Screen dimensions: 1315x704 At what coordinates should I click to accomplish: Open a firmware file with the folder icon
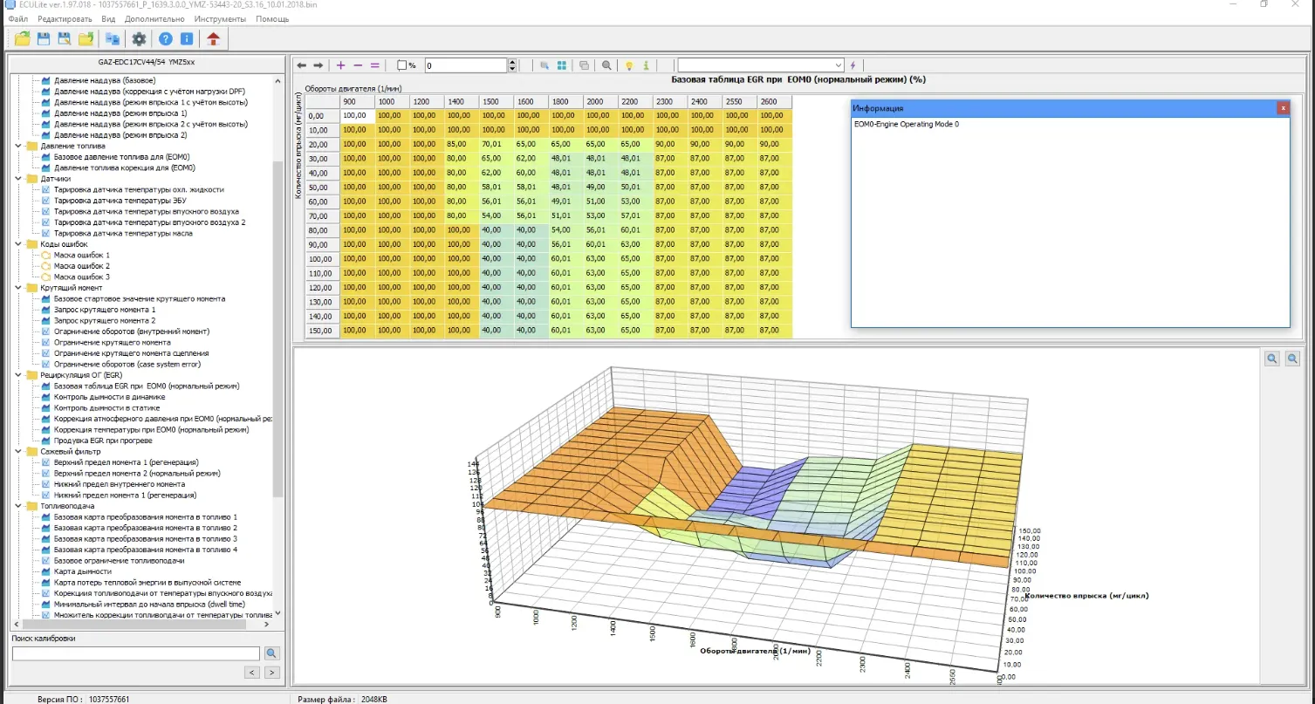[23, 38]
